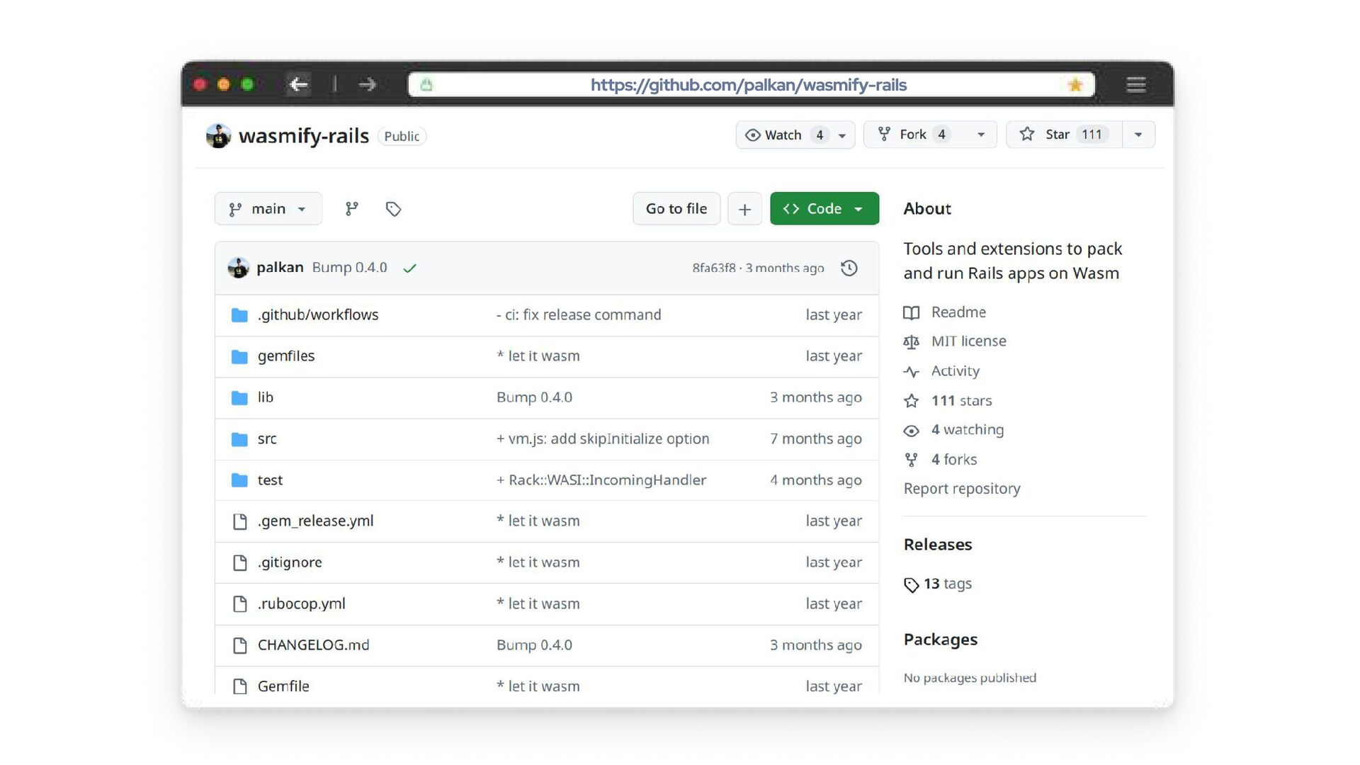The width and height of the screenshot is (1360, 765).
Task: Open the green Code dropdown
Action: pyautogui.click(x=824, y=209)
